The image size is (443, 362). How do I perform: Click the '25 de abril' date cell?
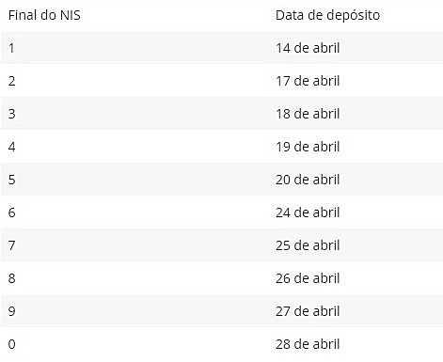click(x=308, y=245)
